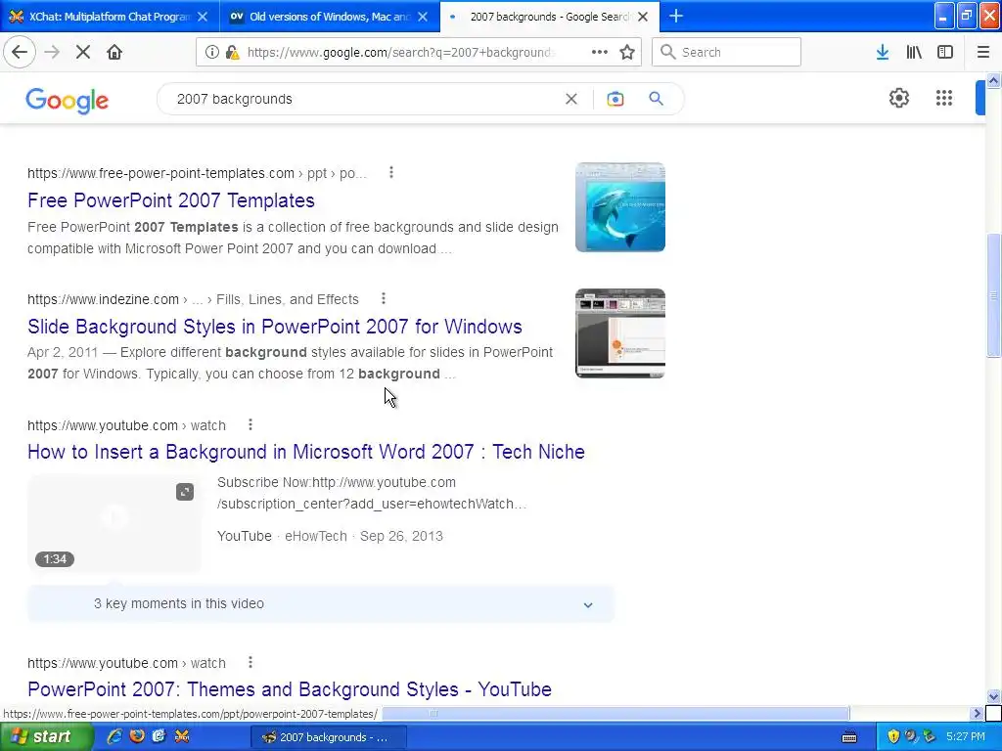Expand 3 key moments in this video
This screenshot has height=751, width=1002.
(x=321, y=603)
